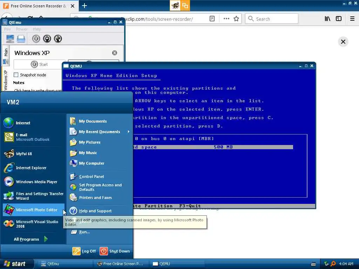Open the browser page actions ellipsis menu
Screen dimensions: 359x269
pyautogui.click(x=226, y=19)
